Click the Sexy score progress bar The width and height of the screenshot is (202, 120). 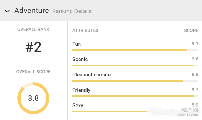135,111
